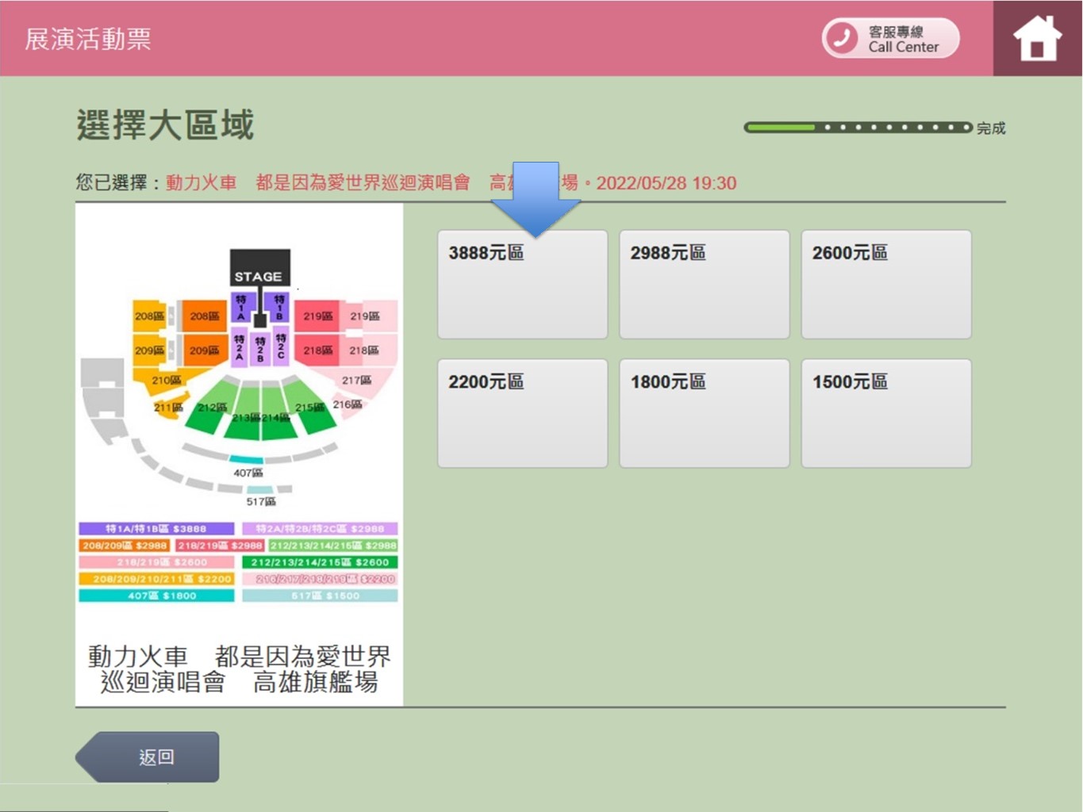Select seat section 特1B on the map
Image resolution: width=1083 pixels, height=812 pixels.
pyautogui.click(x=278, y=307)
